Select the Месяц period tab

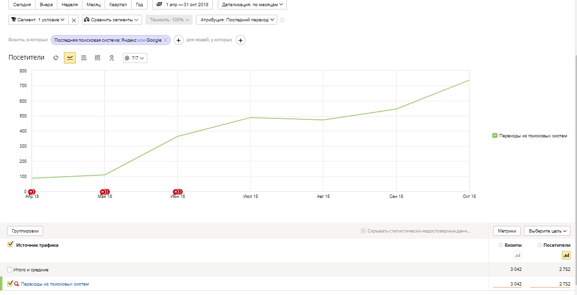[x=93, y=4]
